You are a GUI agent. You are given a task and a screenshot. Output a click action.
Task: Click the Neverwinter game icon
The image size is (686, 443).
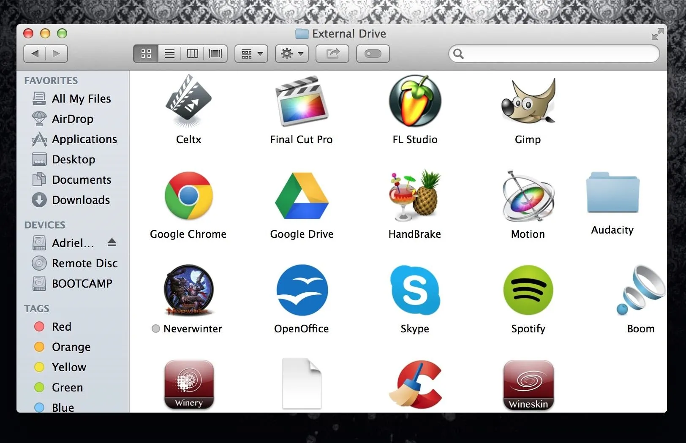pos(188,290)
